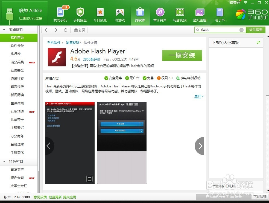269x203 pixels.
Task: Click the search magnifier icon
Action: tap(198, 30)
